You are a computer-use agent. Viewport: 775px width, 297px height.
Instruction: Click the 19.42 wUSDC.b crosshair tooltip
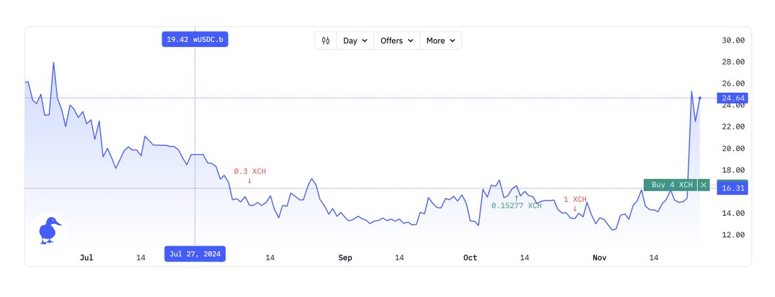[196, 39]
